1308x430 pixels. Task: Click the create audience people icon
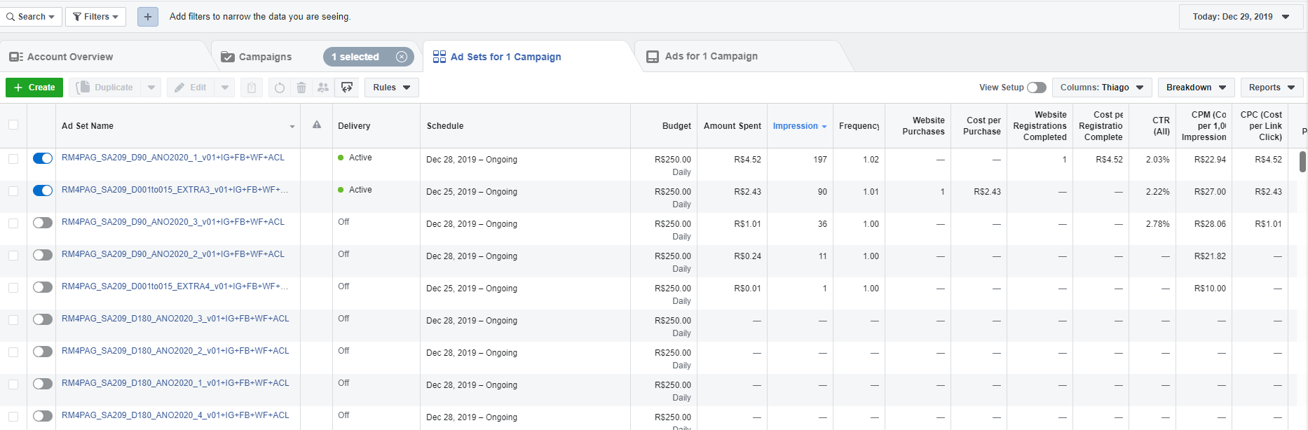323,88
